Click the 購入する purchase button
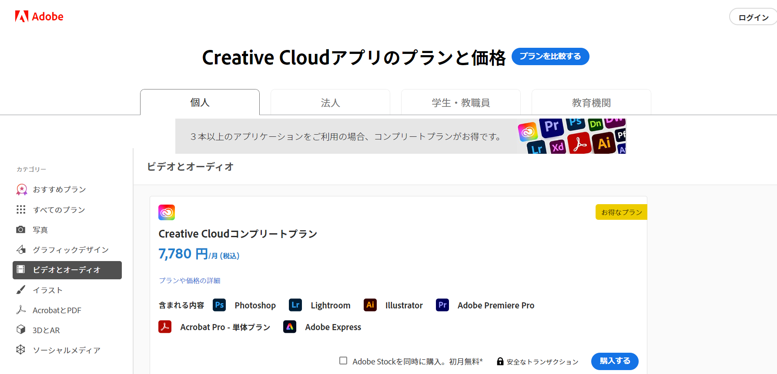 click(x=615, y=361)
